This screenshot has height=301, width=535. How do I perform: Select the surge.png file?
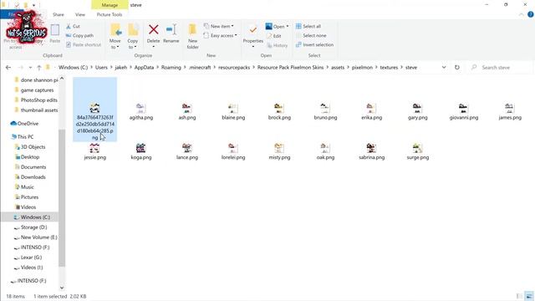pyautogui.click(x=418, y=151)
